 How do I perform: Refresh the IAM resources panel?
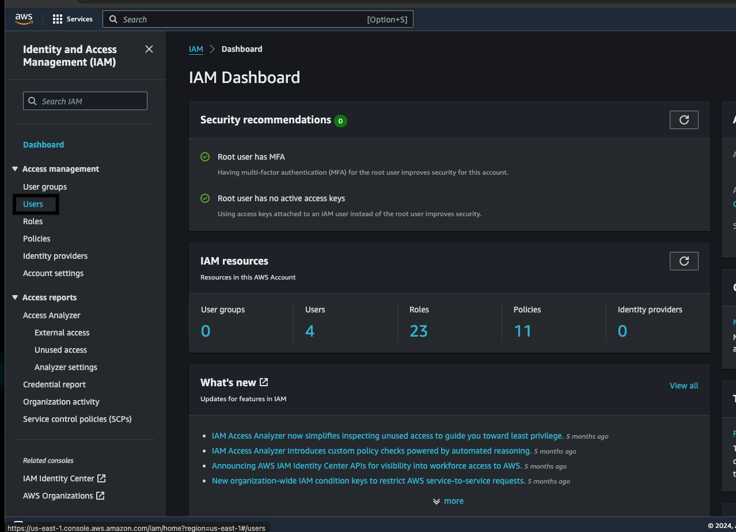tap(684, 261)
